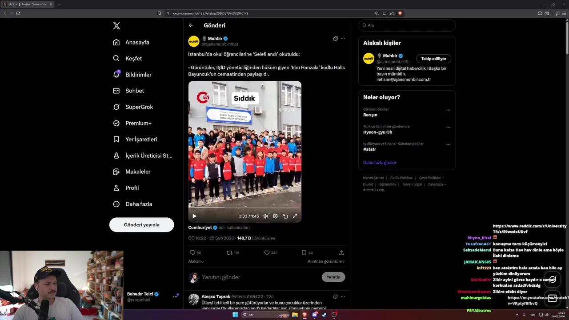Open Sohbet messages
This screenshot has width=569, height=320.
pyautogui.click(x=128, y=91)
